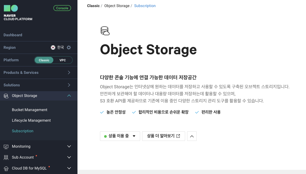Viewport: 306px width, 174px height.
Task: Select Subscription in the sidebar
Action: pos(22,131)
